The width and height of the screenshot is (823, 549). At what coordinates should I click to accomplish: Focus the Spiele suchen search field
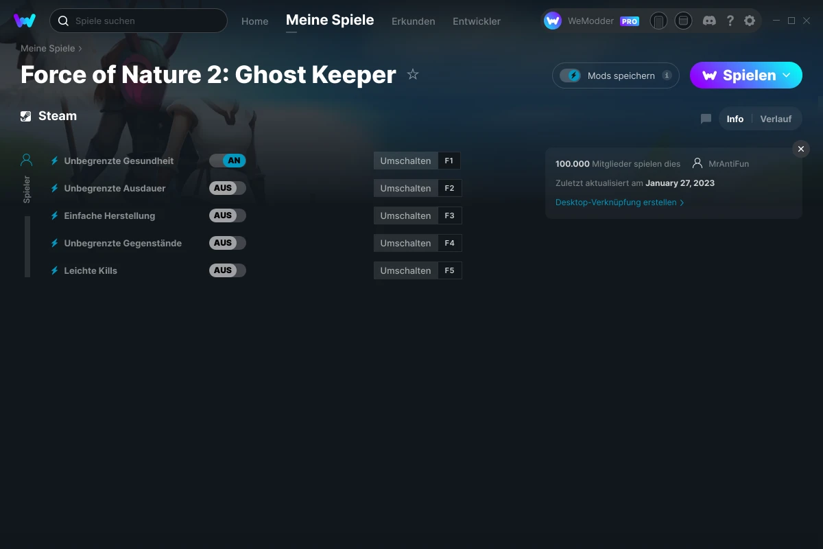coord(139,21)
